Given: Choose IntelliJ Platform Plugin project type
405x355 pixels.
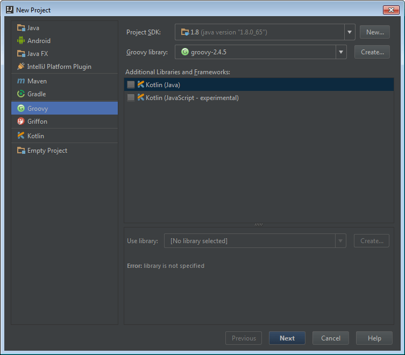Looking at the screenshot, I should click(x=65, y=66).
